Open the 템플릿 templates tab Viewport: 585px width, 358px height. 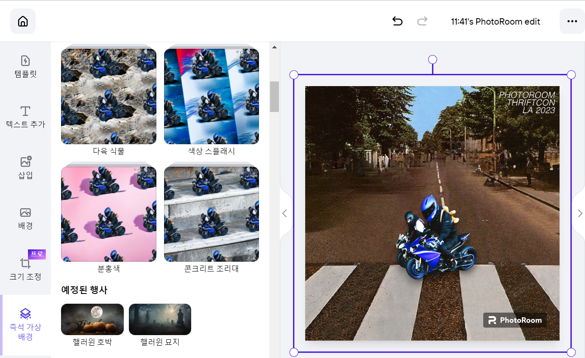click(25, 67)
